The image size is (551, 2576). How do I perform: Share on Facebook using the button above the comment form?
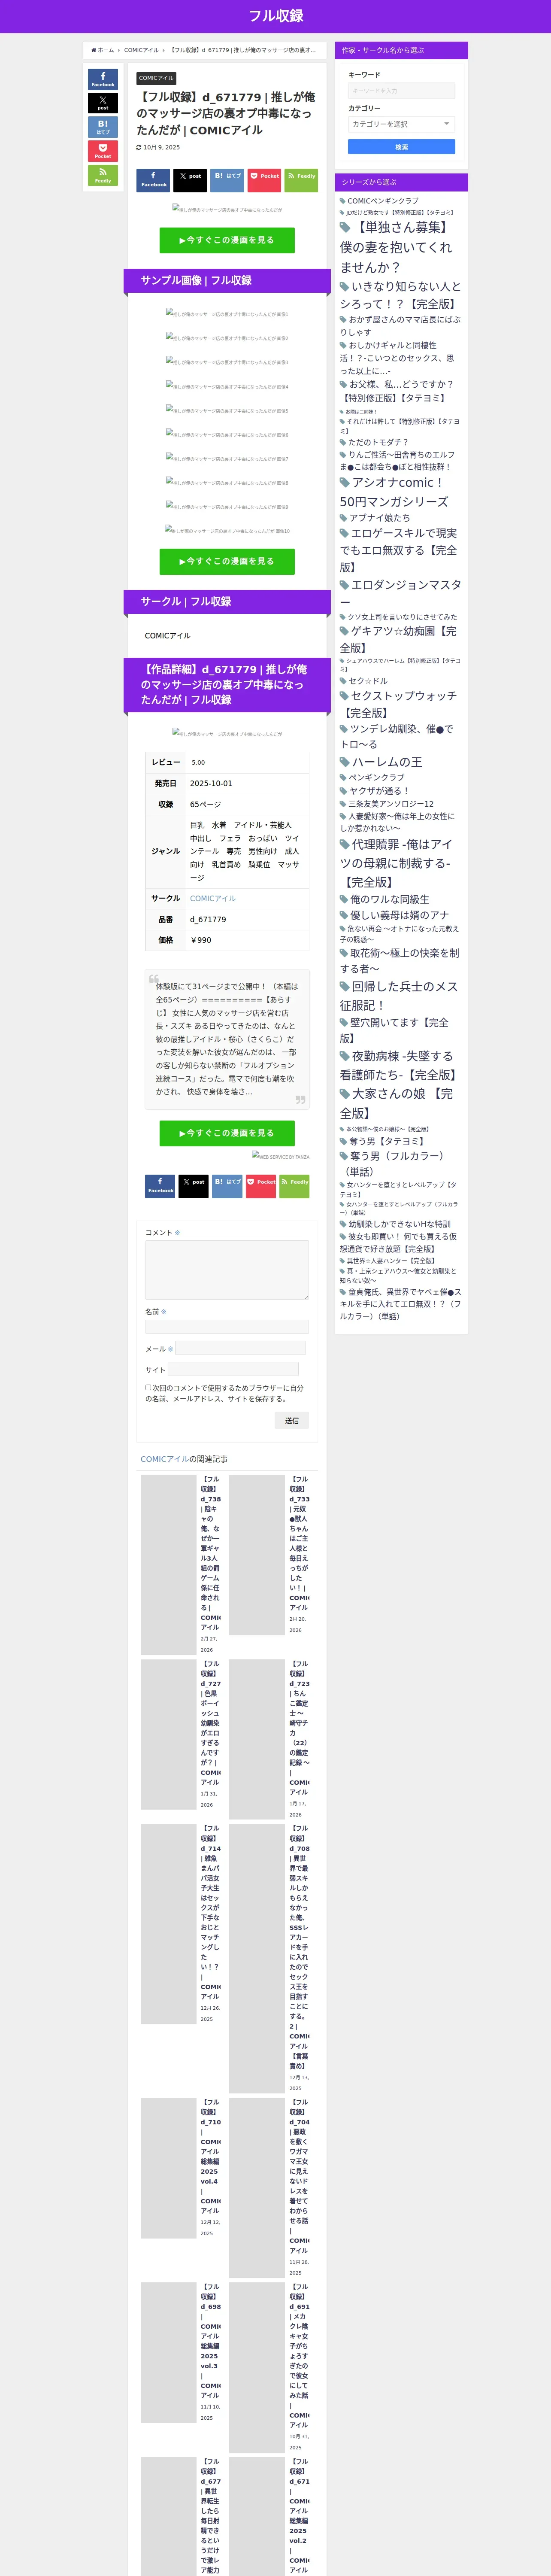tap(160, 1186)
